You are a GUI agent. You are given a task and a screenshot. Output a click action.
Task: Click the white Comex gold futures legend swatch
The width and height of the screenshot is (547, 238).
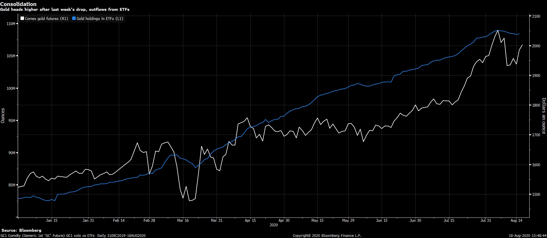click(x=22, y=19)
